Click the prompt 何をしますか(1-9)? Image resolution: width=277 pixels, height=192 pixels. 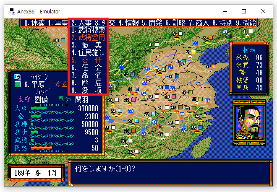[x=105, y=169]
